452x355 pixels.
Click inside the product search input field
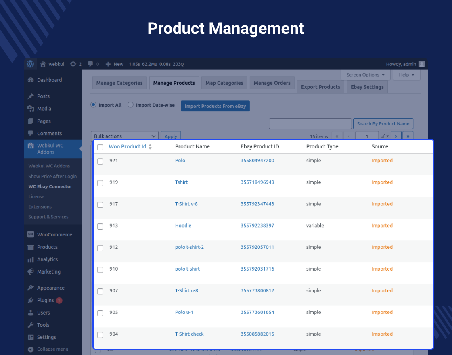coord(310,123)
